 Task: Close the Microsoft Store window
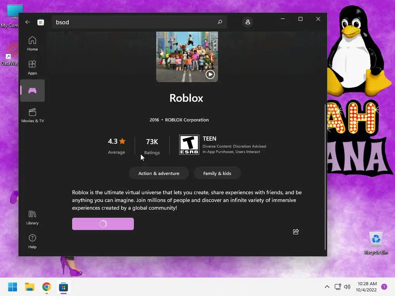click(x=318, y=19)
